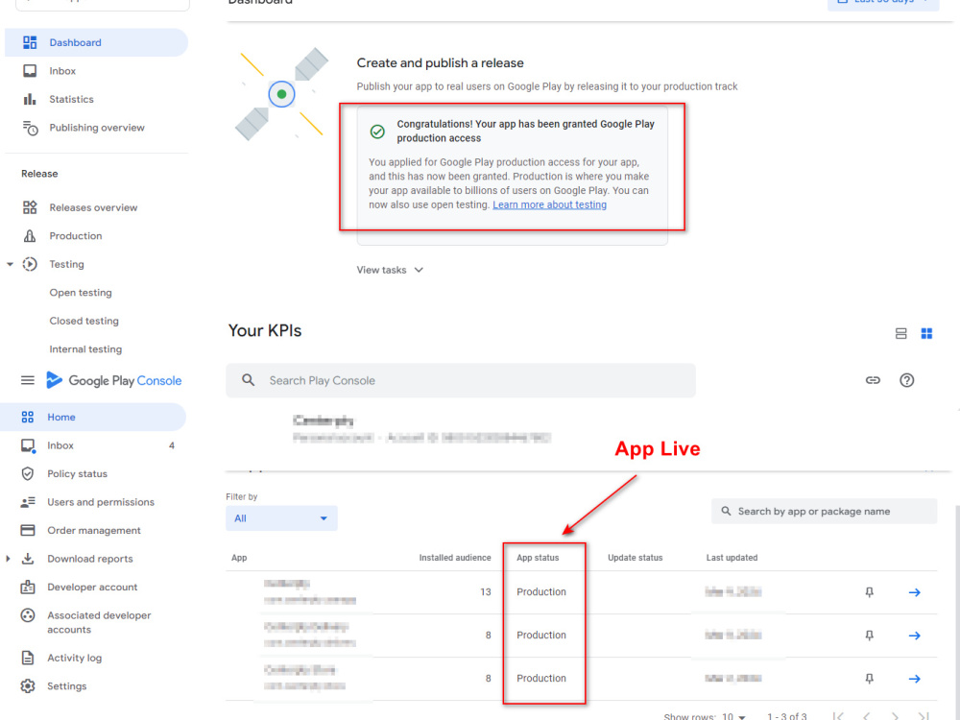This screenshot has height=720, width=960.
Task: Click Search by app or package name
Action: tap(824, 512)
